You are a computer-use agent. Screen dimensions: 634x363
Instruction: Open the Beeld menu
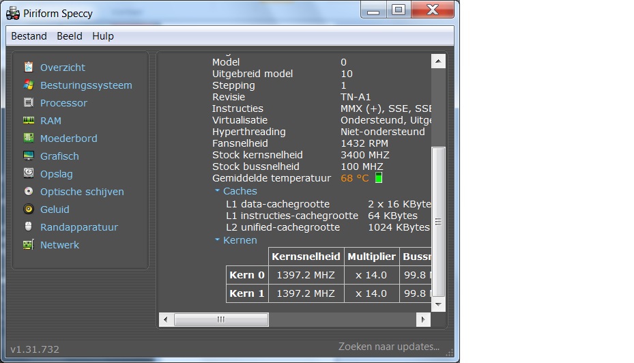70,36
